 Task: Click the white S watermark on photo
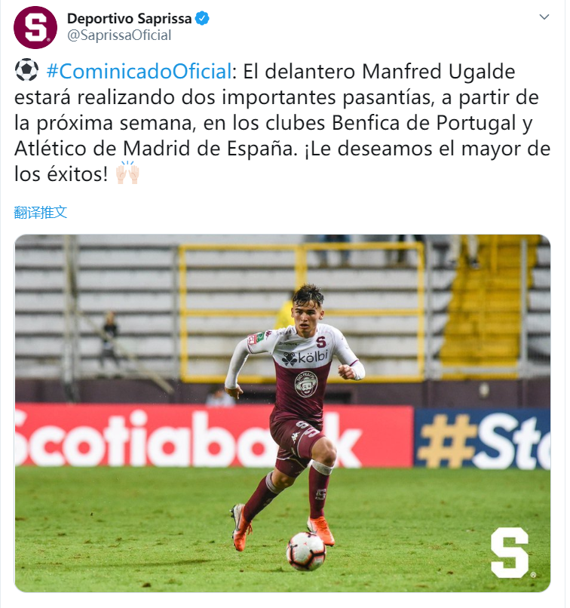[510, 552]
